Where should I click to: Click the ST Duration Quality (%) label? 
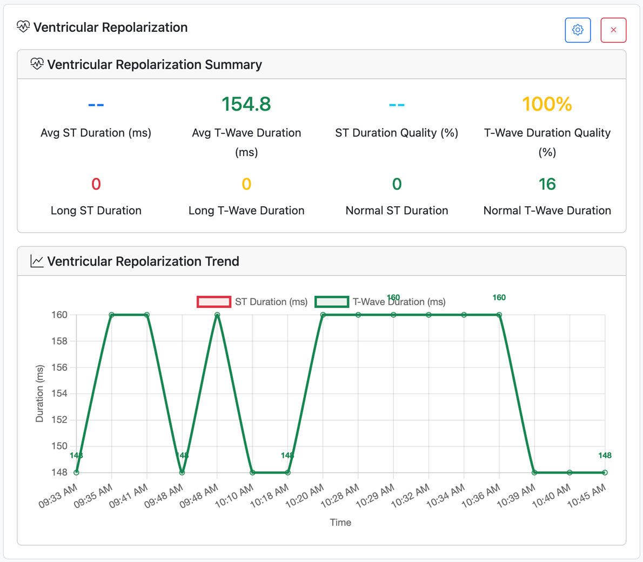click(x=397, y=133)
